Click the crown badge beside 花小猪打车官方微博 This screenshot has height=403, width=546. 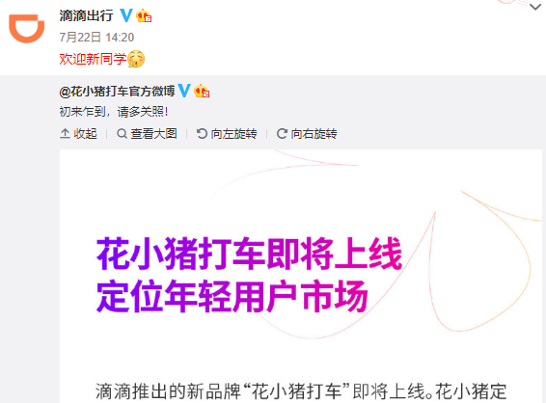(202, 92)
